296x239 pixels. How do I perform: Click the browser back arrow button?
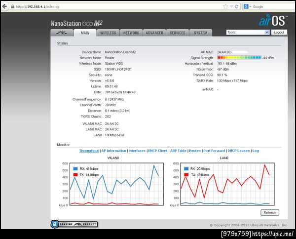[x=4, y=6]
